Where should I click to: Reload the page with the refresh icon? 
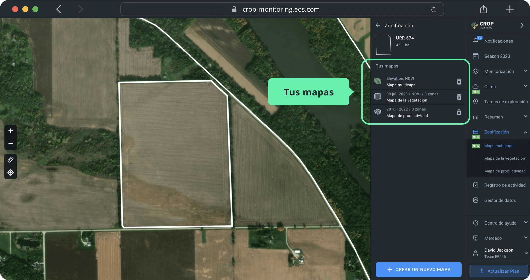pyautogui.click(x=434, y=9)
